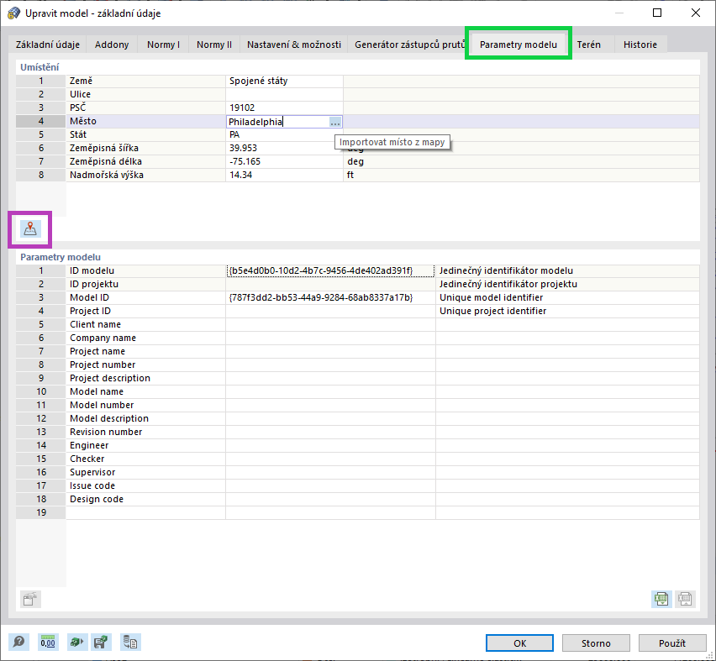Screen dimensions: 716x661
Task: Click the load default settings icon with arrow
Action: 76,643
